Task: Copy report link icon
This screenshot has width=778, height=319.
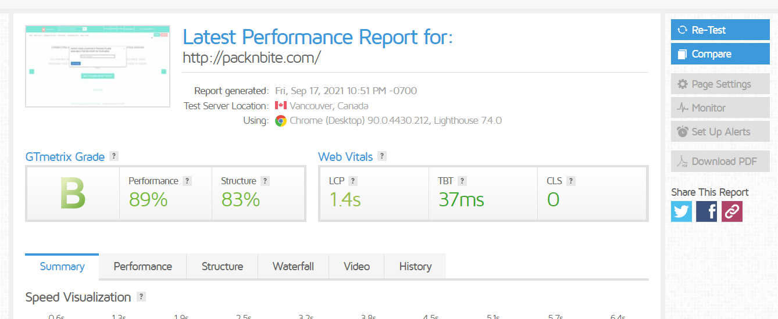Action: 732,211
